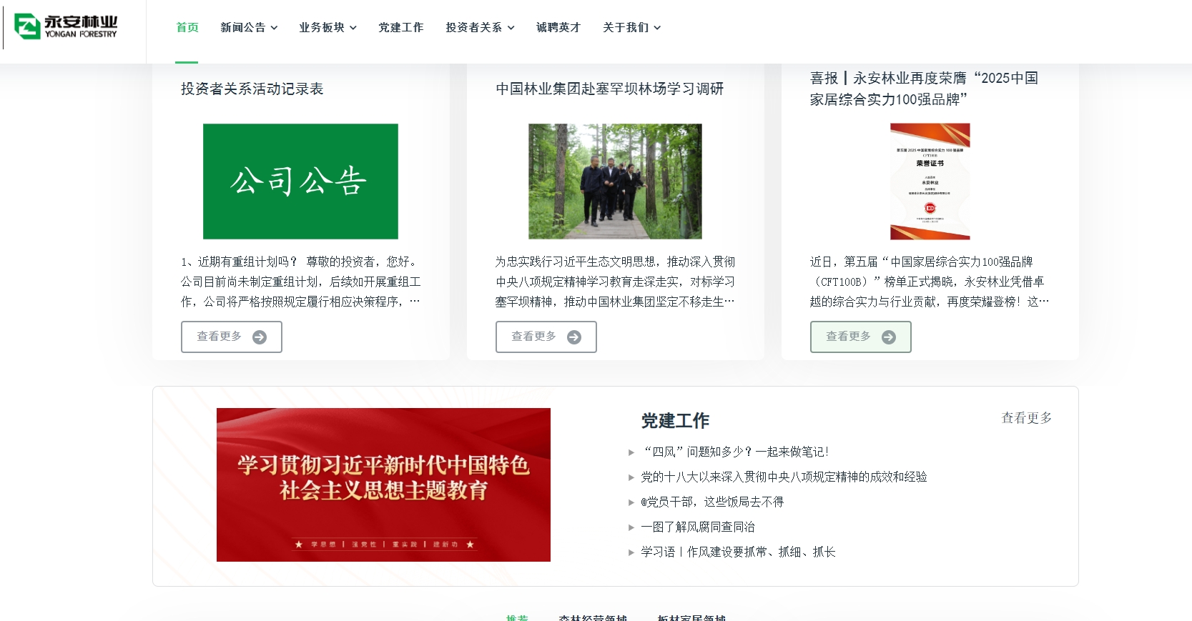This screenshot has width=1192, height=621.
Task: Click the forest walkway group photo
Action: 615,182
